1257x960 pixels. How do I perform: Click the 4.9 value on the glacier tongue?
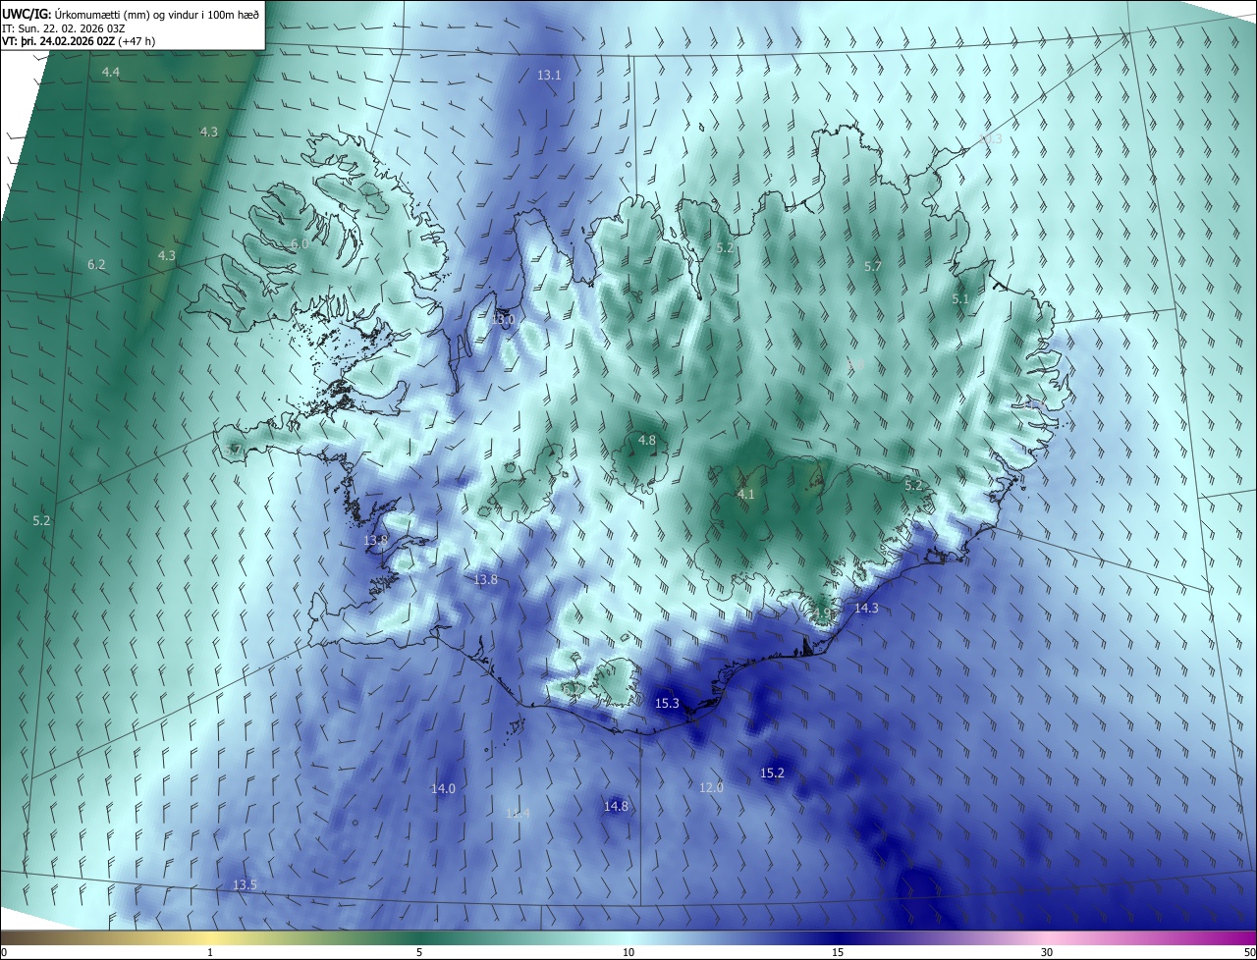[x=820, y=613]
